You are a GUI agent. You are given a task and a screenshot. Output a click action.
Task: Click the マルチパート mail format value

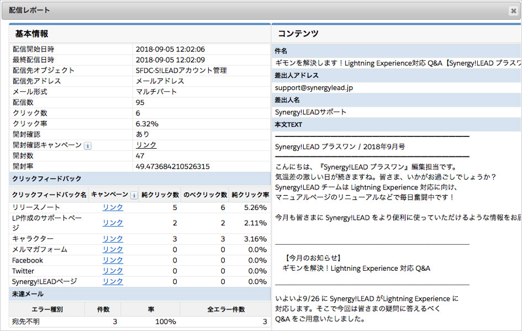(x=156, y=92)
